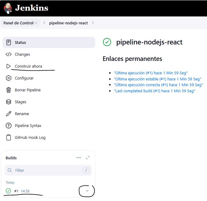Image resolution: width=207 pixels, height=201 pixels.
Task: Expand the Builds panel with the expand icon
Action: click(x=88, y=158)
